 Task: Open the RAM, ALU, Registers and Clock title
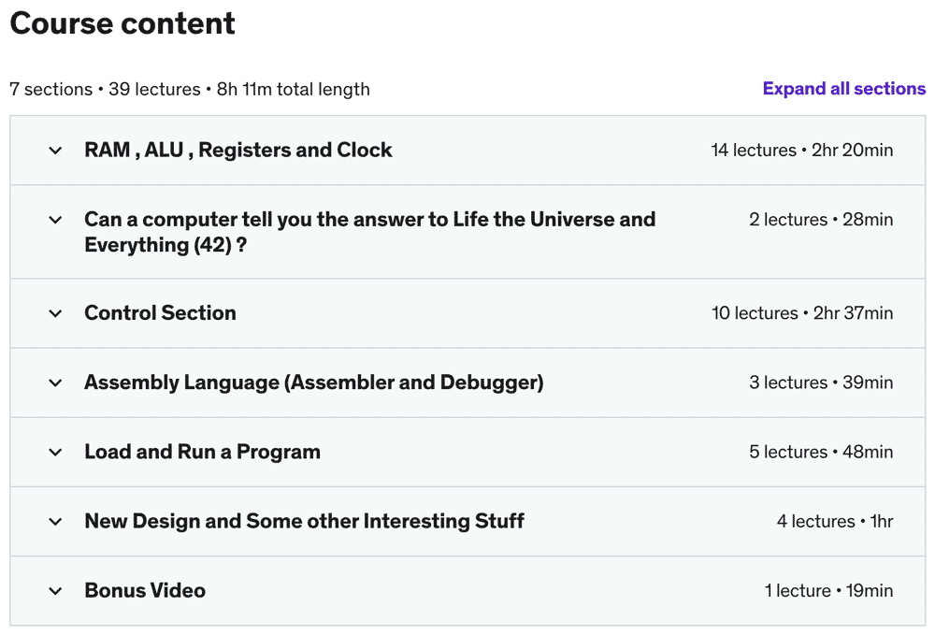tap(238, 151)
